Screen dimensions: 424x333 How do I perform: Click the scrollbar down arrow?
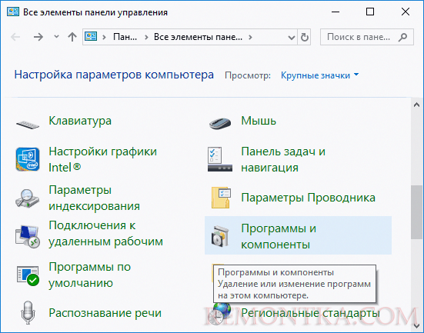pyautogui.click(x=416, y=326)
